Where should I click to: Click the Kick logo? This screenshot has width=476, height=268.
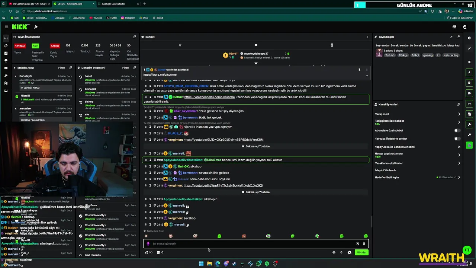tap(20, 27)
